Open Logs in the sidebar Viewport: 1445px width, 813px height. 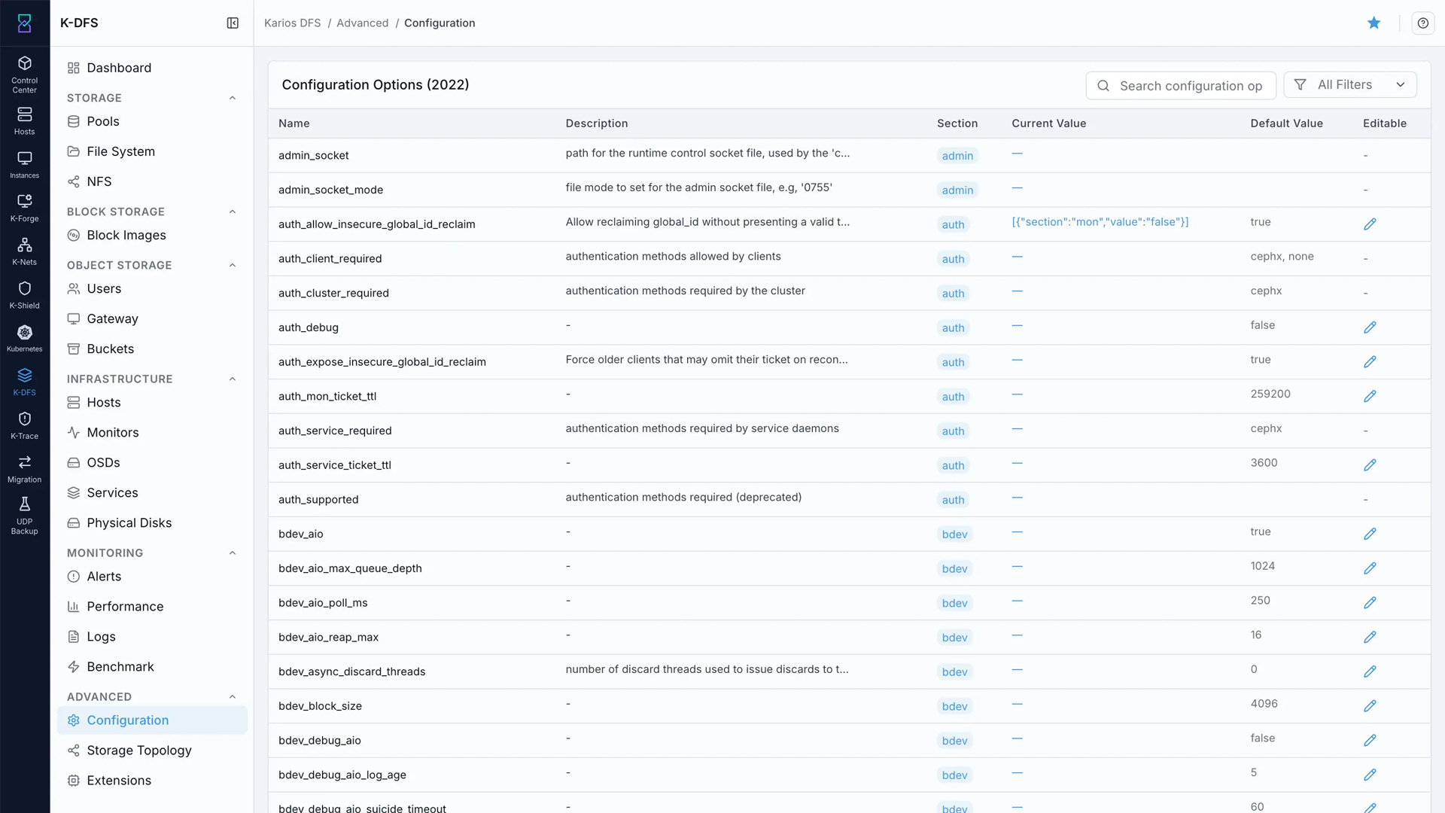[x=152, y=636]
